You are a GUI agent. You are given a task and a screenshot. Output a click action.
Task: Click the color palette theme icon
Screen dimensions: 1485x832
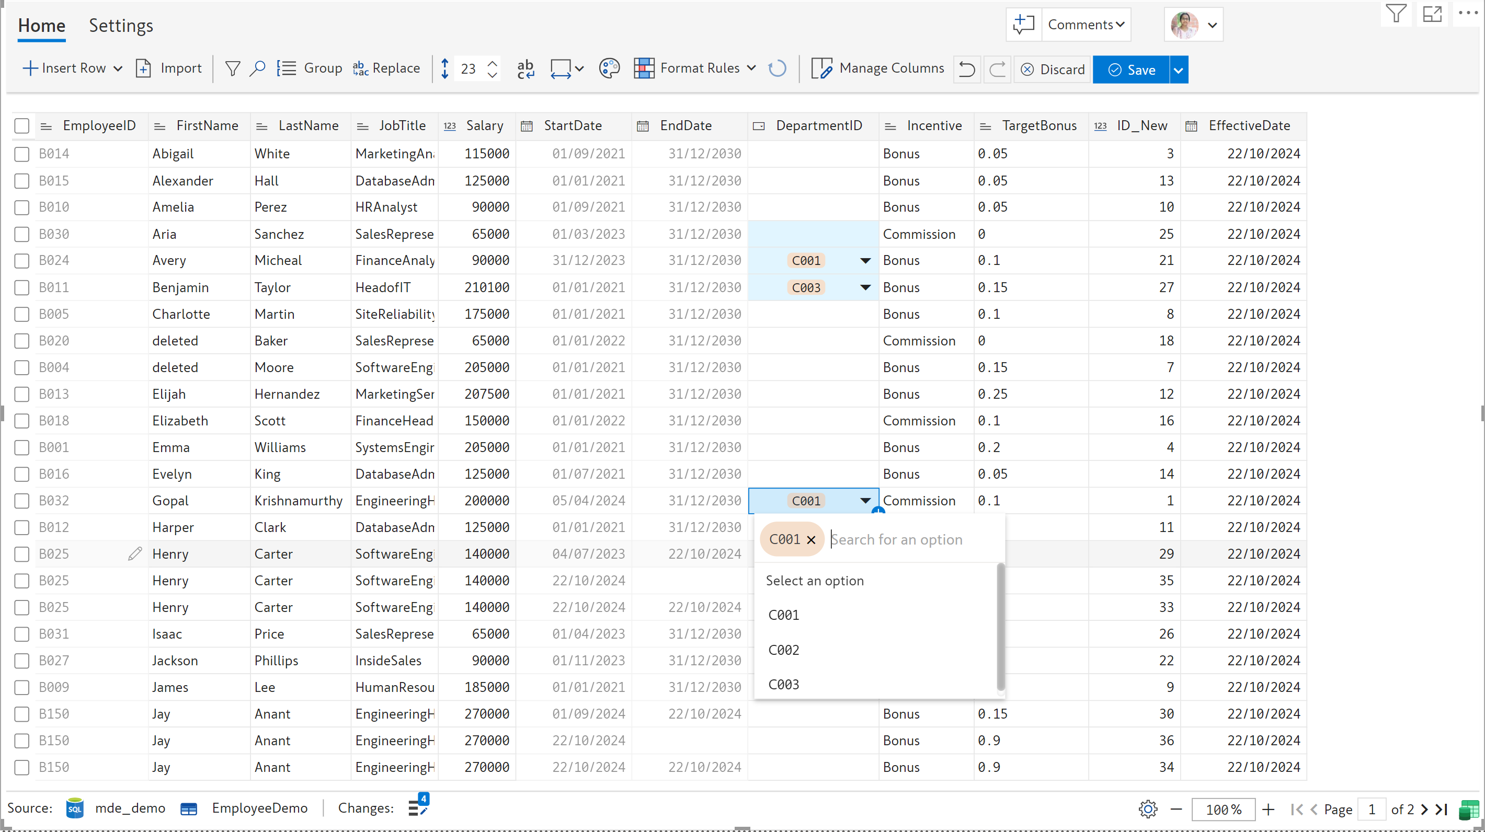(609, 68)
